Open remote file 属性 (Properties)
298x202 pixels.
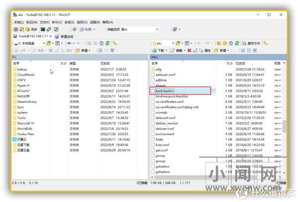(x=206, y=50)
